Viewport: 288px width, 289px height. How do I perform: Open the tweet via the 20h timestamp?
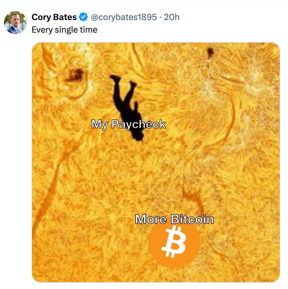[172, 17]
